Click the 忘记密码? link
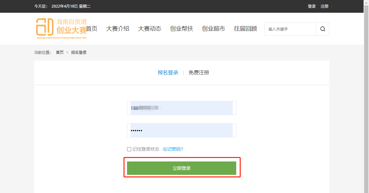369x193 pixels. (x=173, y=149)
